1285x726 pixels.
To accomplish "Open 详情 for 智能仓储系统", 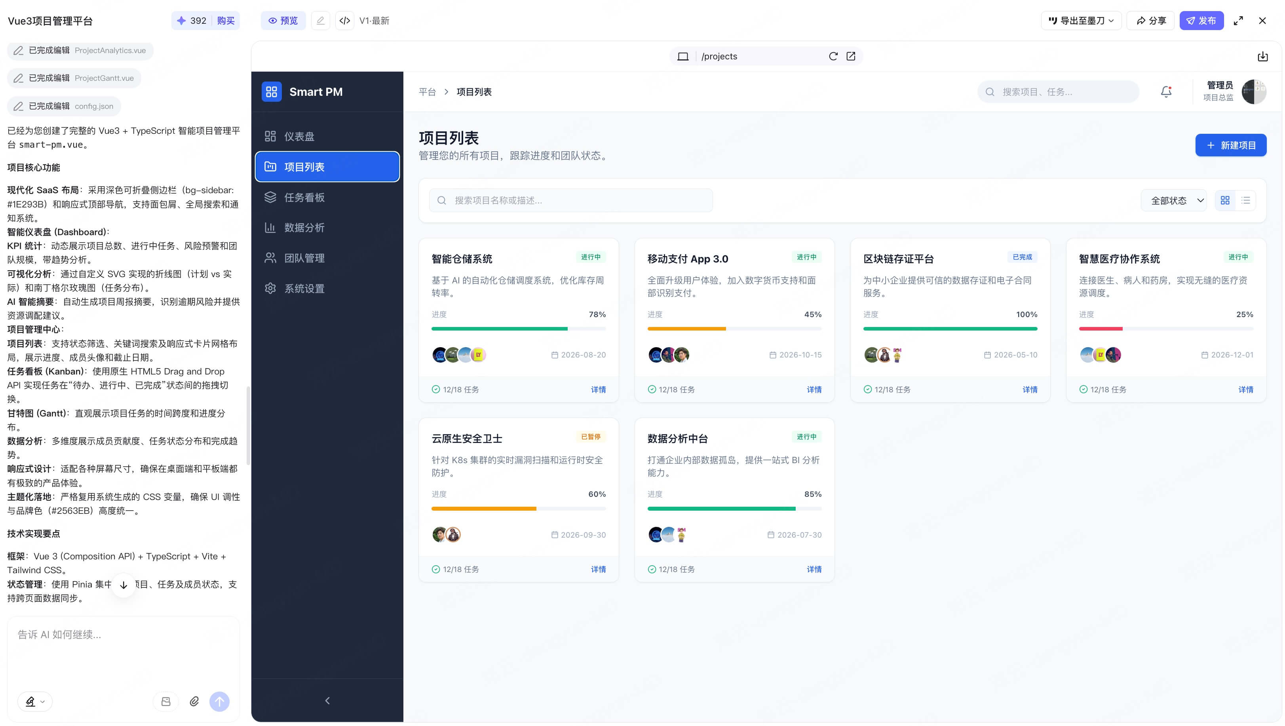I will (598, 389).
